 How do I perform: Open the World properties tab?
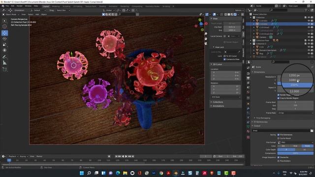click(x=248, y=92)
